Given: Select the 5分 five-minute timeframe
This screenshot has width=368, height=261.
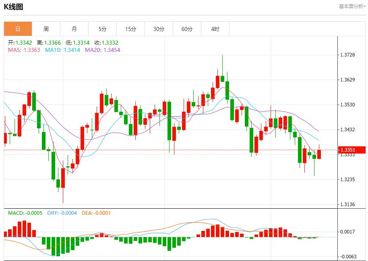Looking at the screenshot, I should click(103, 29).
